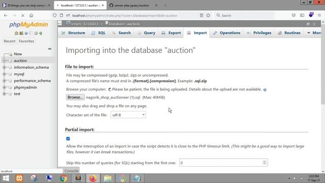Open the Query tab
This screenshot has width=325, height=183.
[146, 33]
